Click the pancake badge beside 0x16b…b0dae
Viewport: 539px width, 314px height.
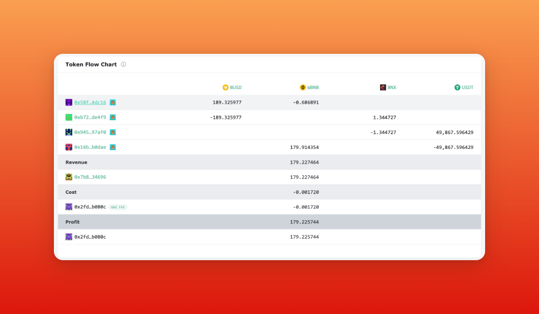coord(113,147)
